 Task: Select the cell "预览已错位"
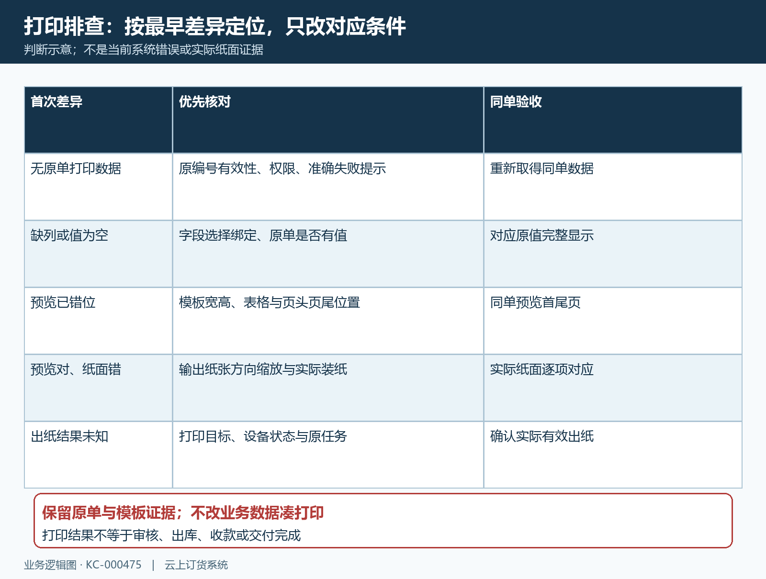pos(98,321)
